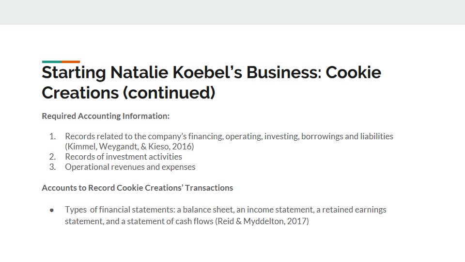Select the "Types of financial statements" bullet line
The width and height of the screenshot is (465, 262).
coord(225,210)
